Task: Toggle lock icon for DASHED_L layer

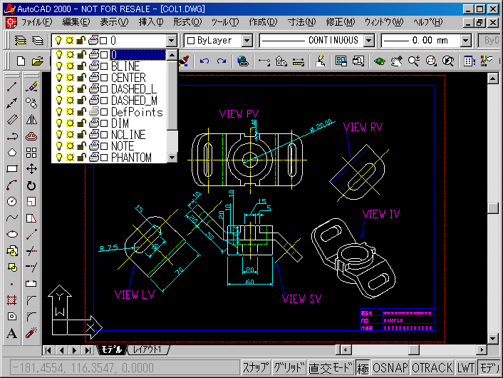Action: [x=81, y=89]
